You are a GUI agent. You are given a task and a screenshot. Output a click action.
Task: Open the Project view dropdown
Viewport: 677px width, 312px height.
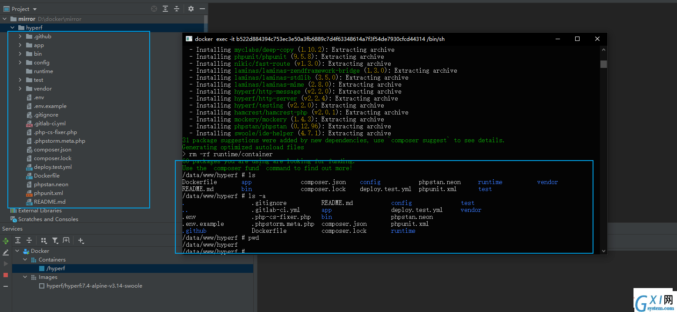point(20,9)
